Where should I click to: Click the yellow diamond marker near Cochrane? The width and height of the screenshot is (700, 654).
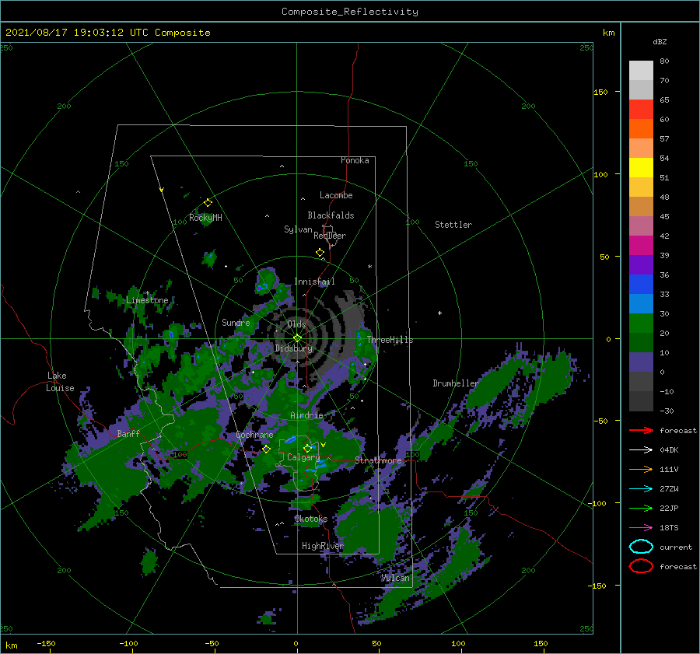266,449
